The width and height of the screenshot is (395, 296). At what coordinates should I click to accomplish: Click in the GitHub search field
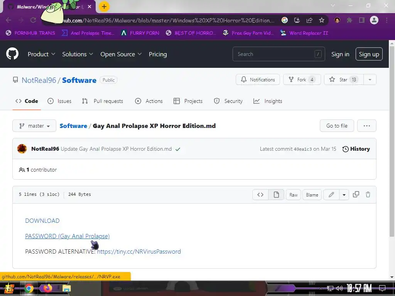coord(279,54)
